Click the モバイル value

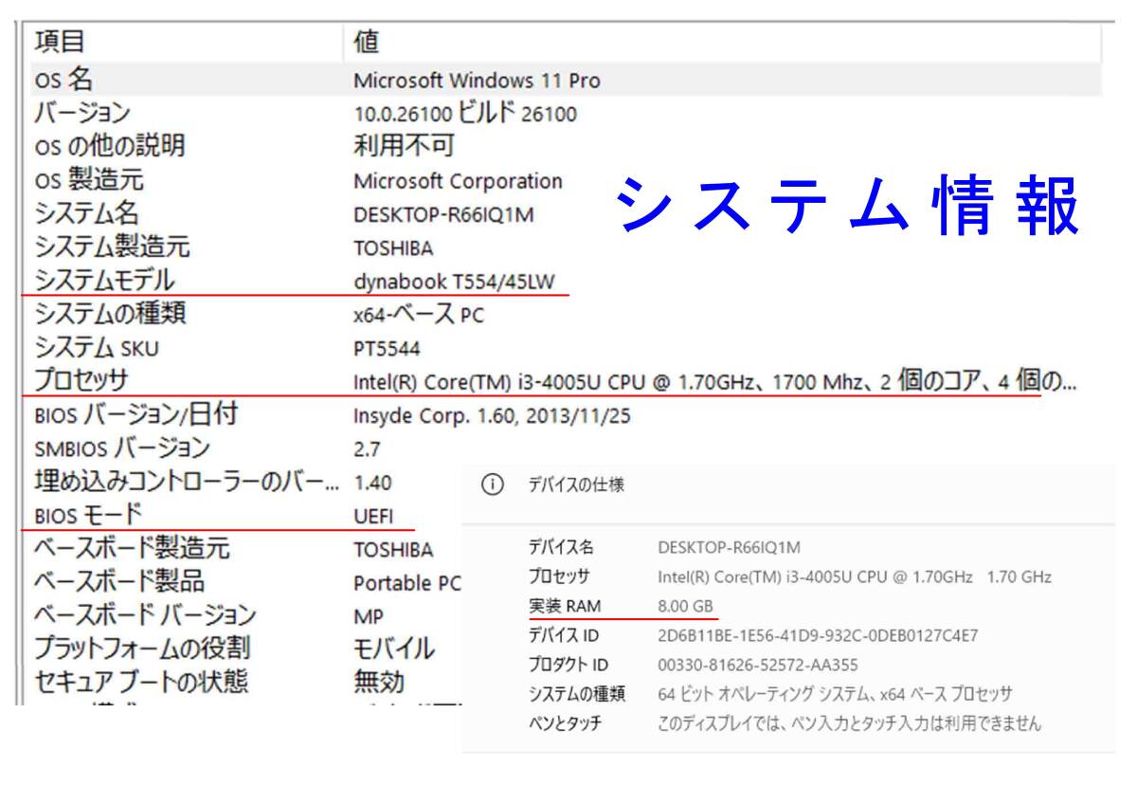[x=394, y=649]
